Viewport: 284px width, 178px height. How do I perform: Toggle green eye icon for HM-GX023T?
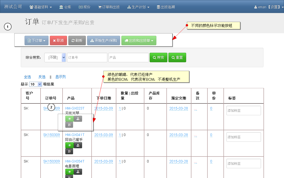click(70, 119)
